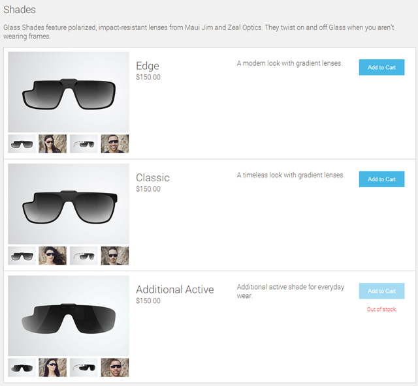Image resolution: width=418 pixels, height=386 pixels.
Task: Open the large Additional Active product image
Action: [x=69, y=316]
